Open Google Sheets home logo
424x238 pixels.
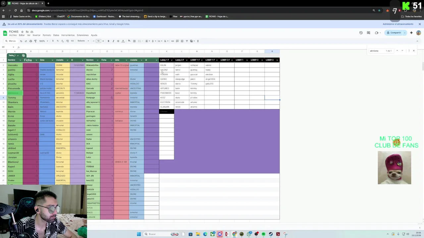5,33
